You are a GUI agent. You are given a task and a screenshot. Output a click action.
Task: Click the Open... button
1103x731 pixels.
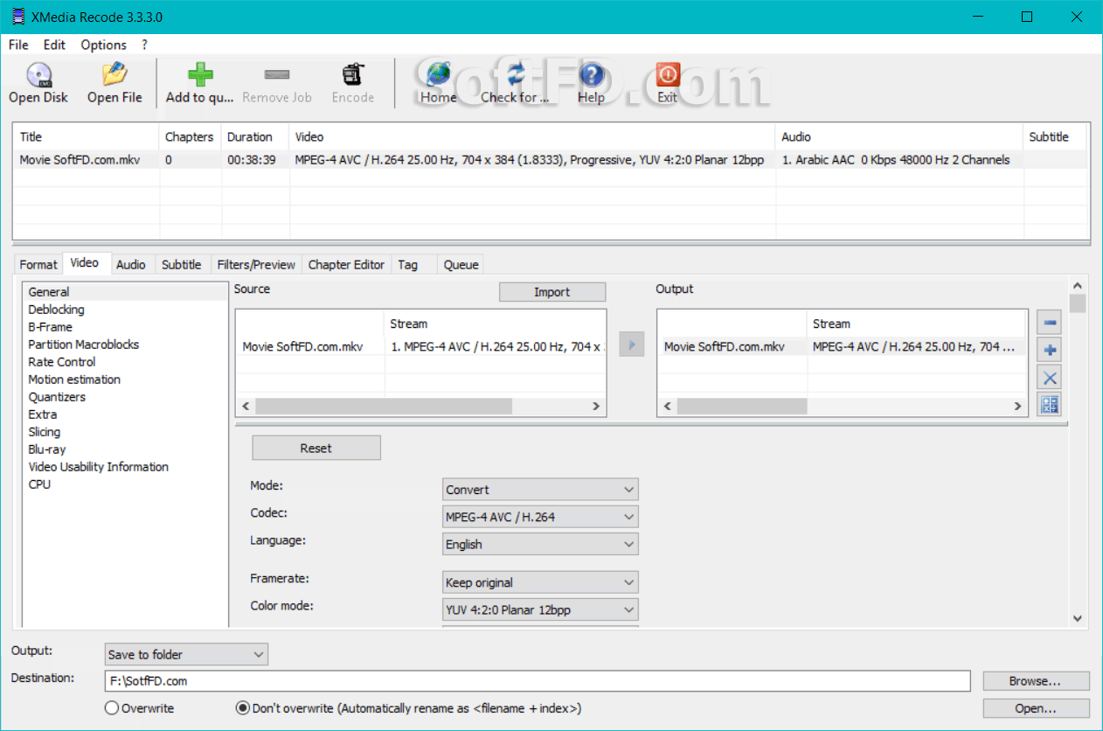click(1036, 708)
